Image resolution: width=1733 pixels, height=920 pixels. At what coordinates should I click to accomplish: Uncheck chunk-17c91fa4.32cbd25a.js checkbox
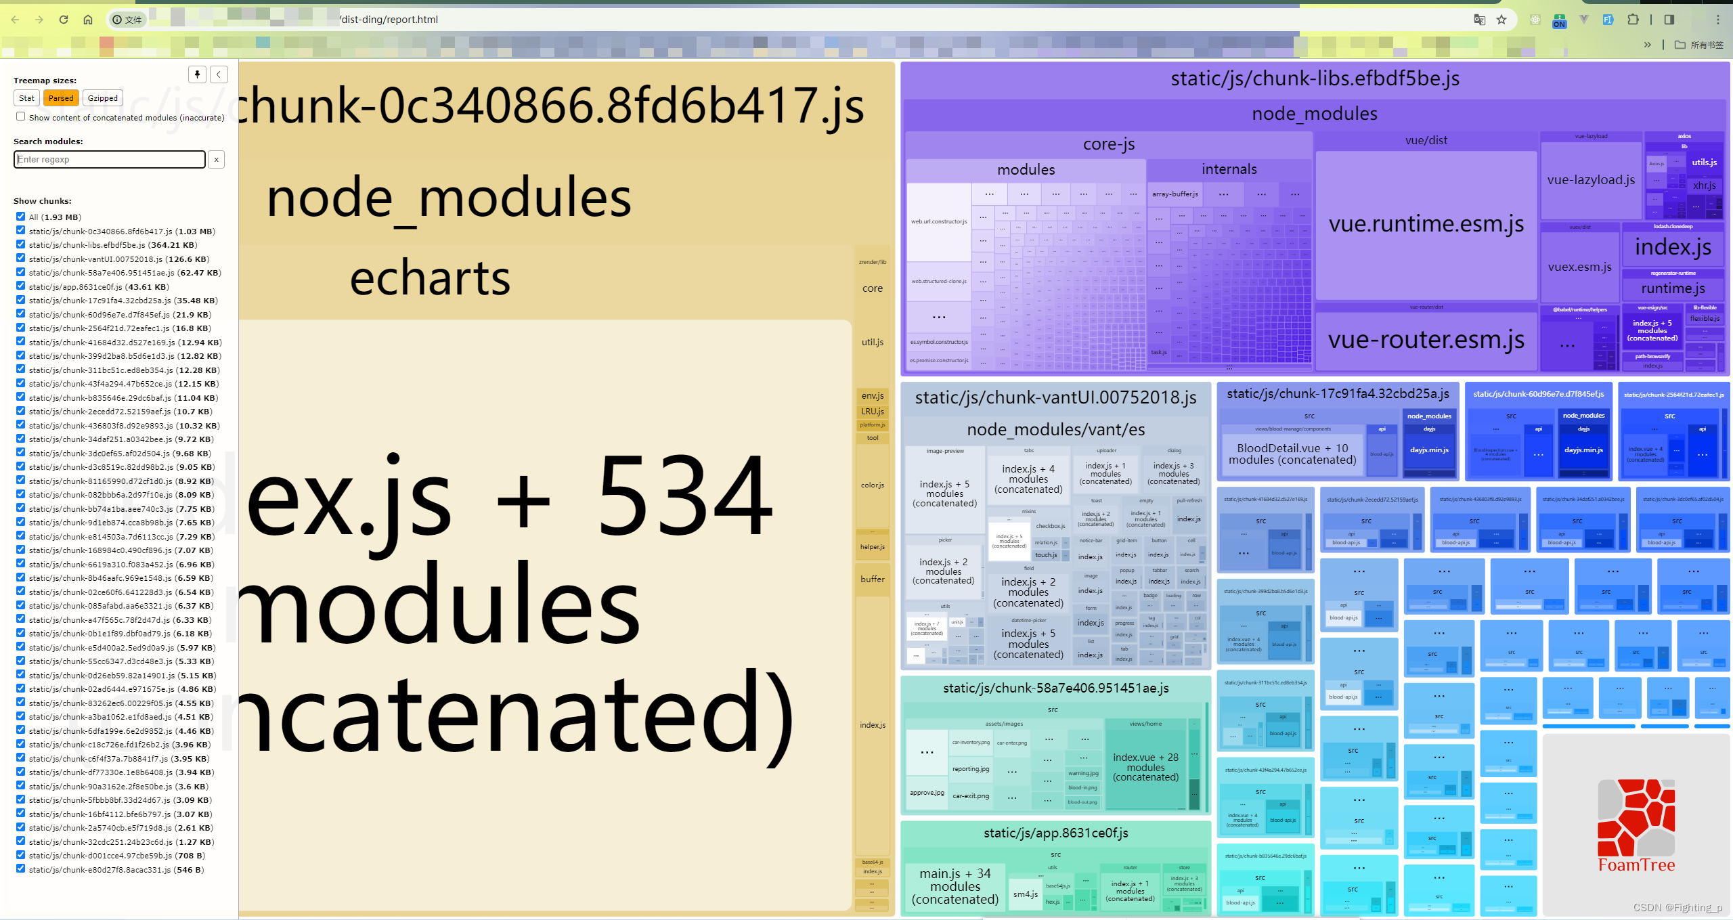coord(21,300)
